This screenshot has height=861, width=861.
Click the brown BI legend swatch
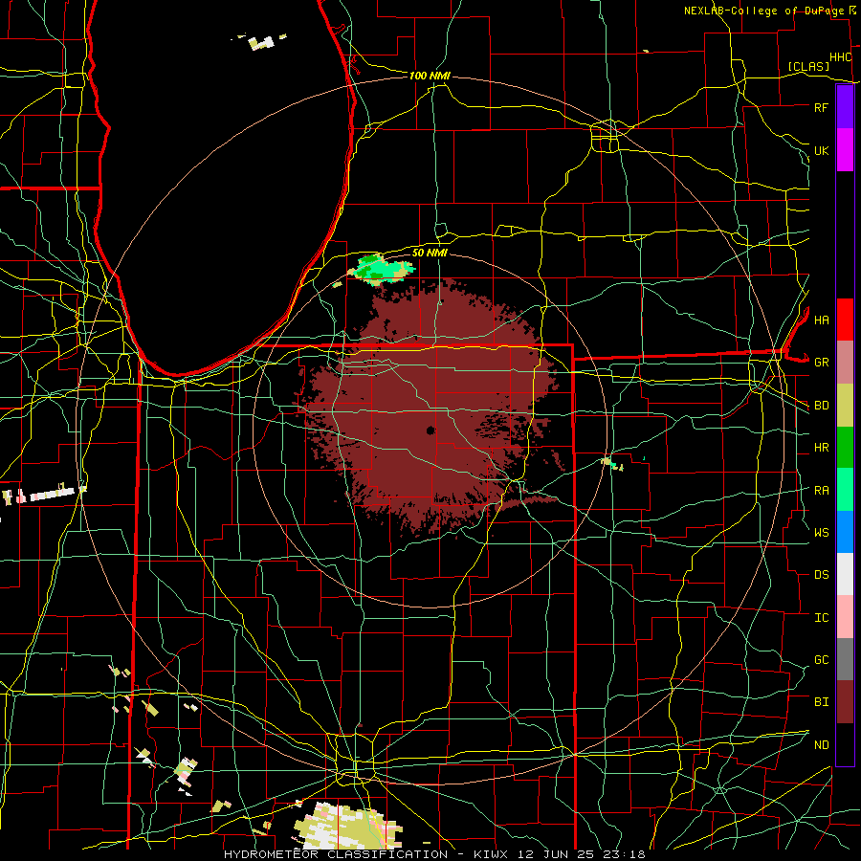(x=845, y=702)
